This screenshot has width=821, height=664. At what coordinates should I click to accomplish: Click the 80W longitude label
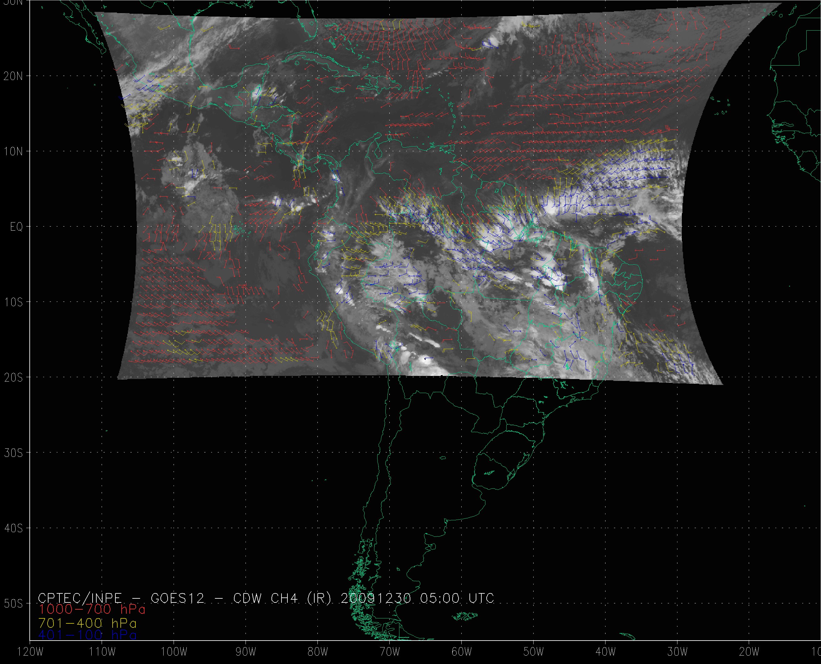pyautogui.click(x=318, y=652)
